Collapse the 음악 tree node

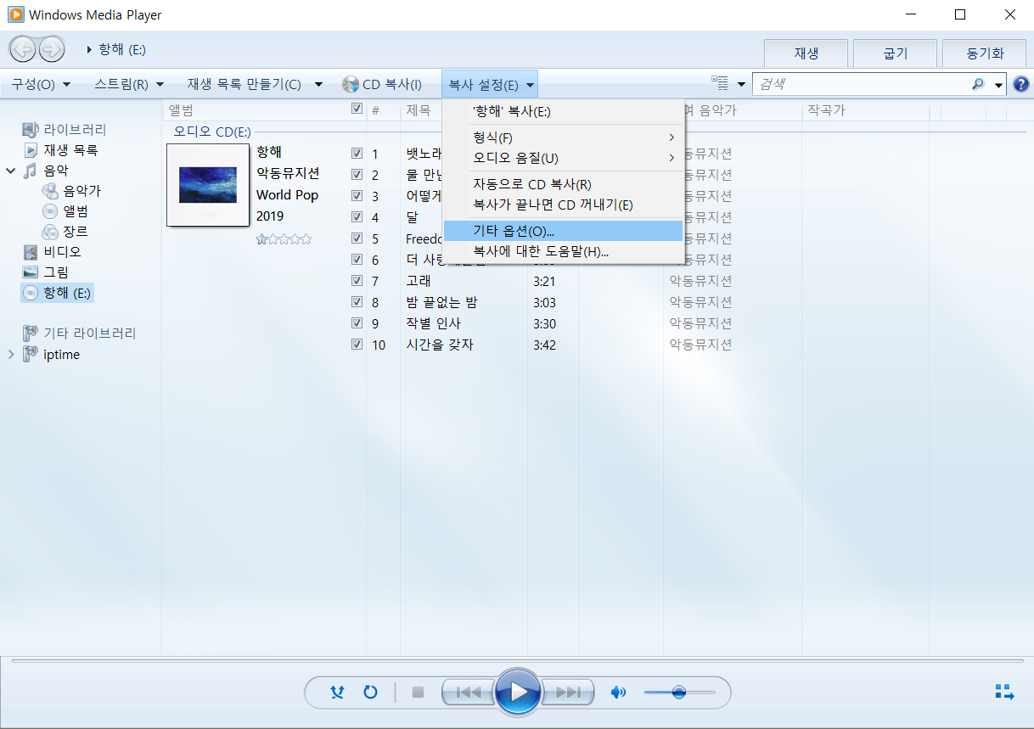coord(11,171)
